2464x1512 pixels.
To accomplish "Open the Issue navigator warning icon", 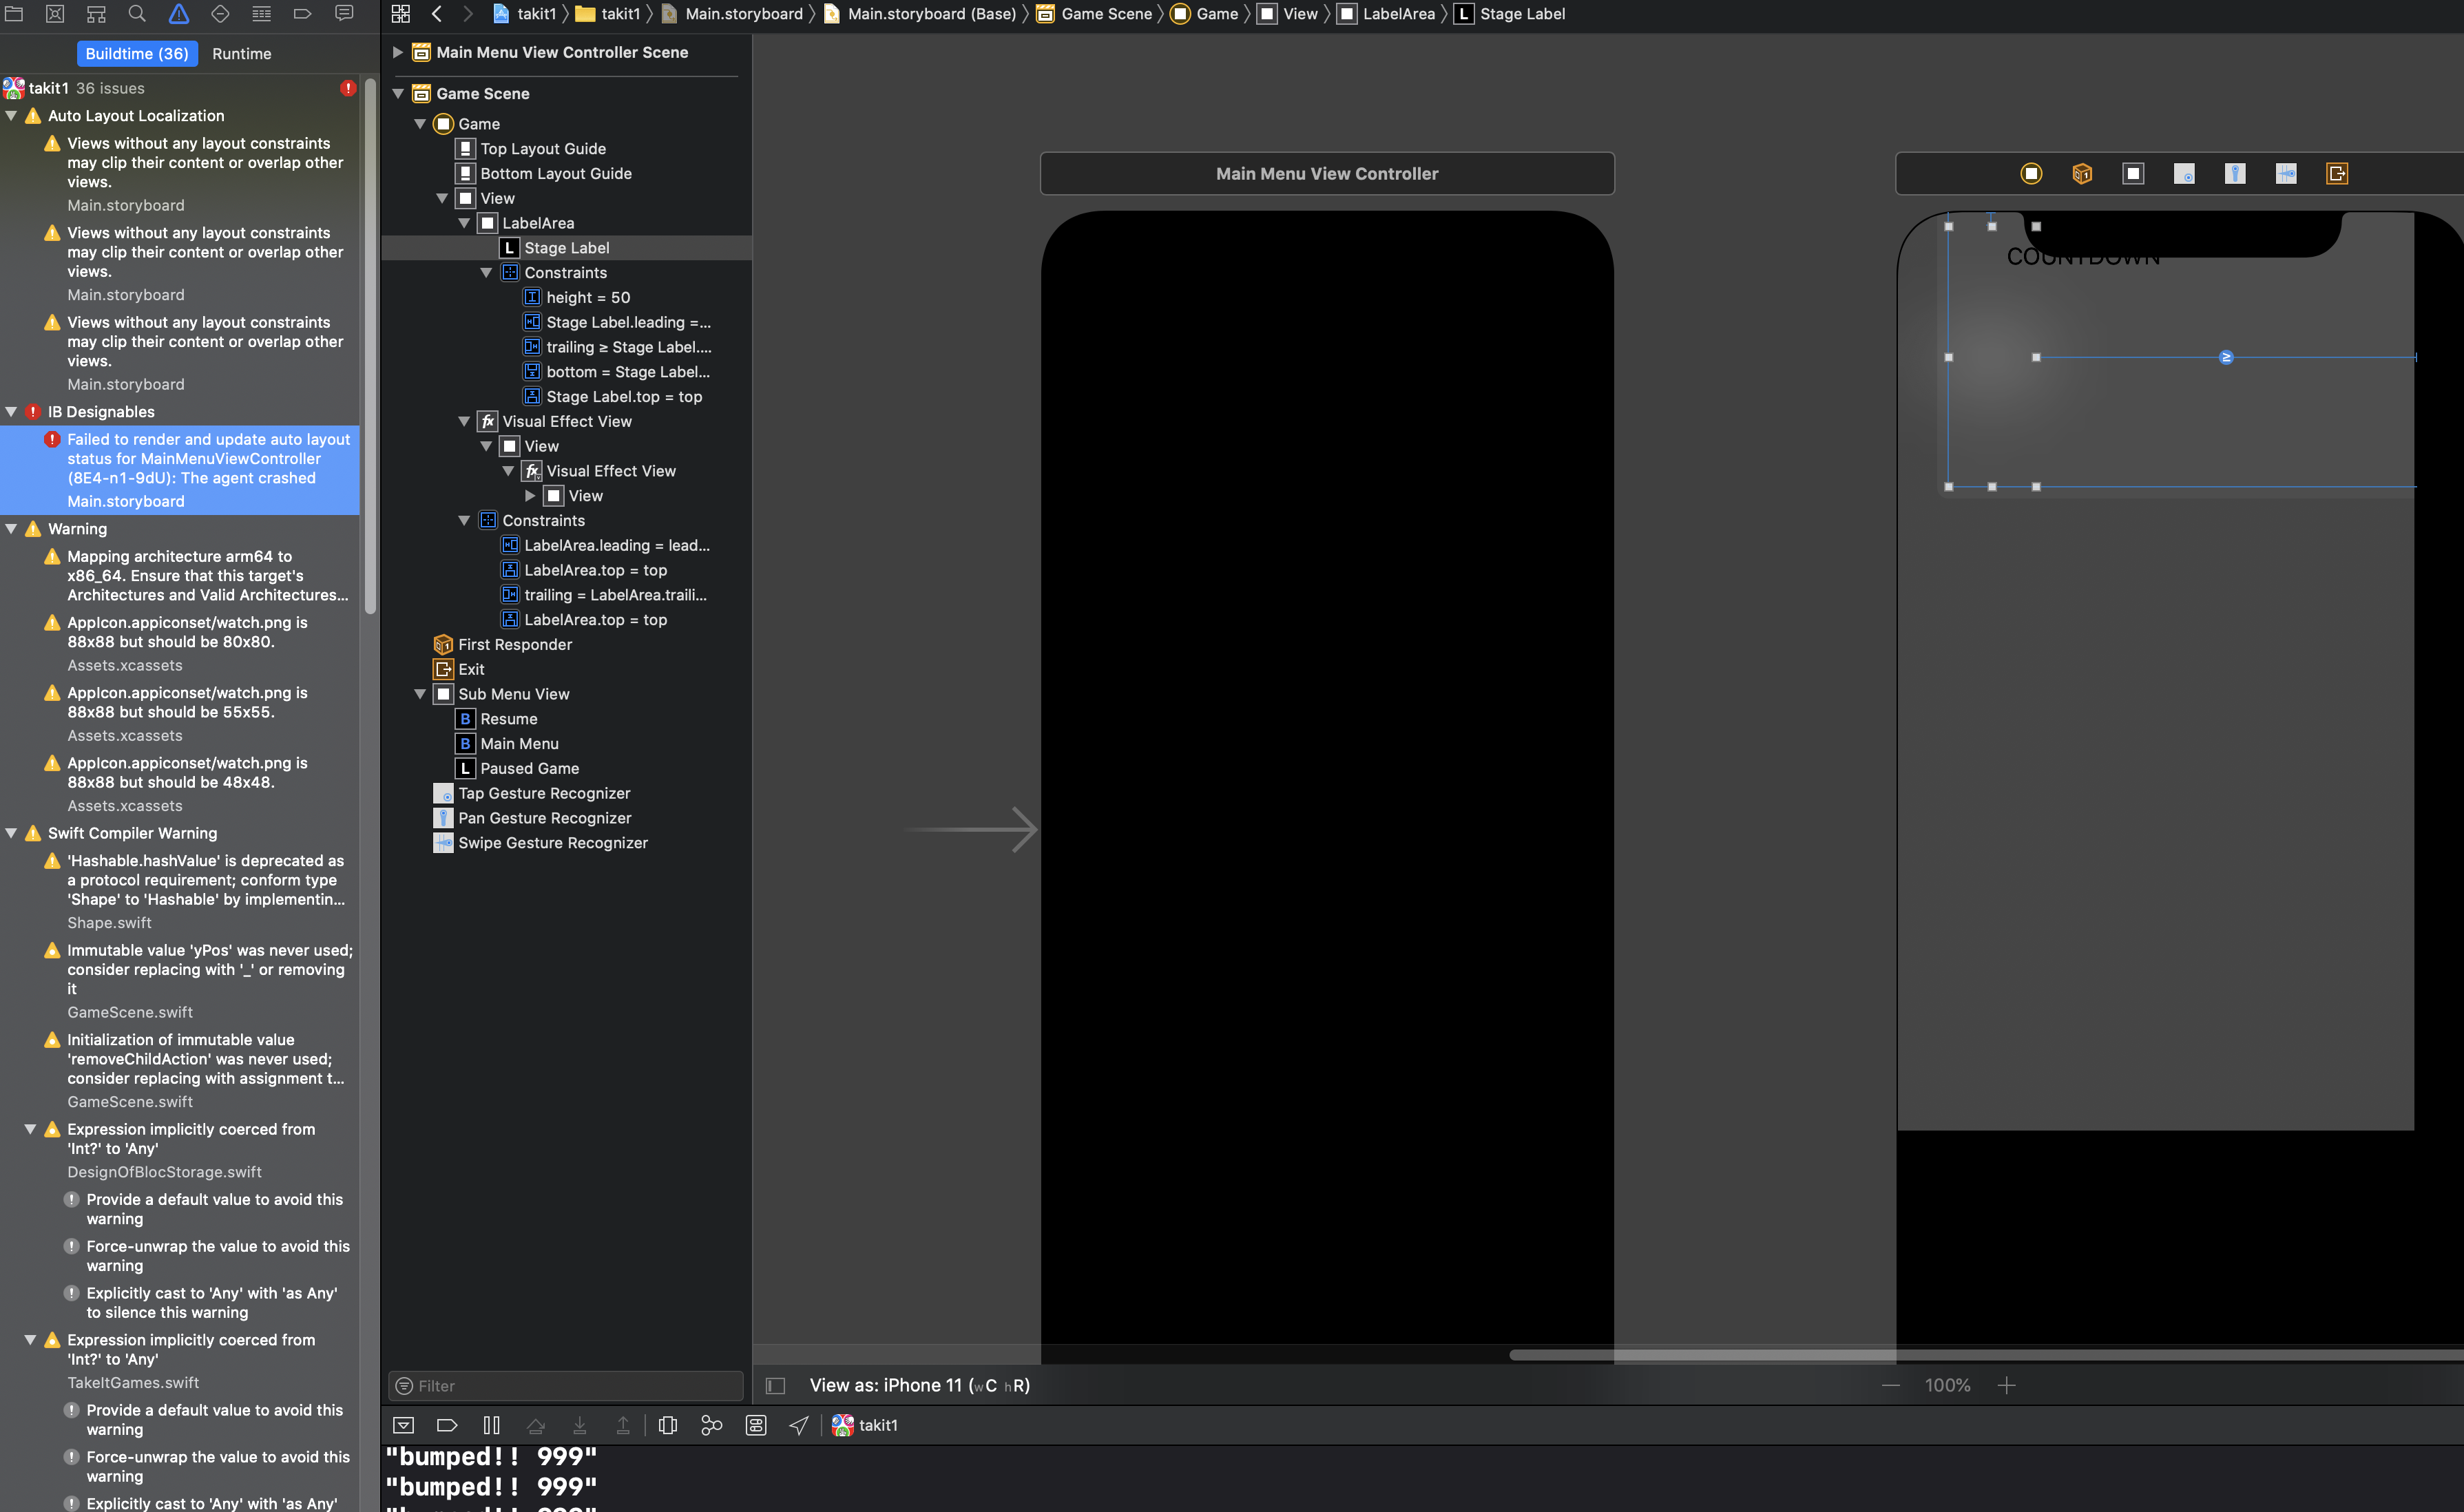I will [x=178, y=14].
